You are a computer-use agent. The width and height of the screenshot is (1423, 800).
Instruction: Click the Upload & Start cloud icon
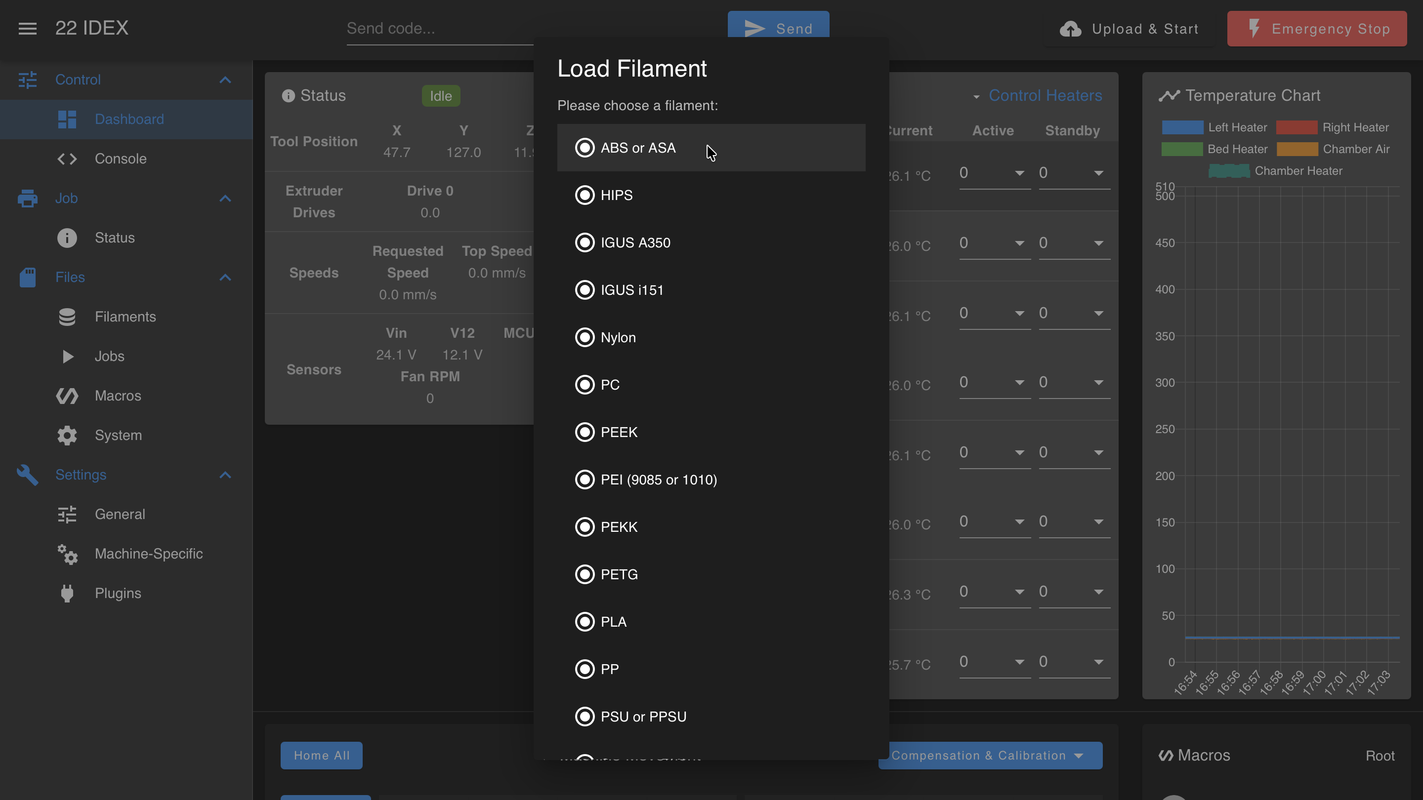coord(1071,29)
